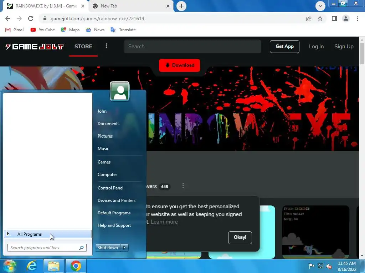Bookmark this page with the star icon
This screenshot has width=365, height=273.
[320, 18]
